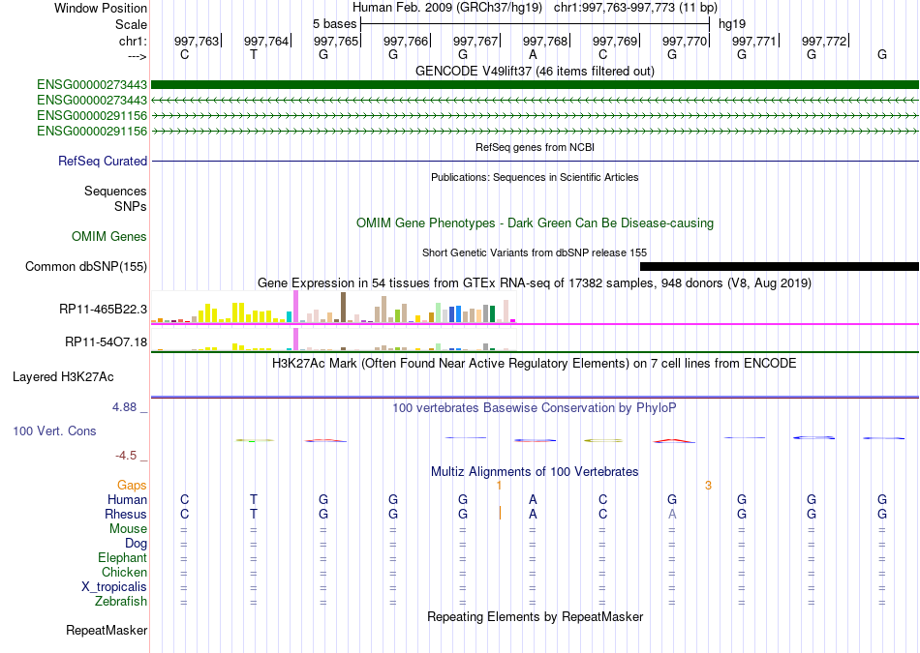Viewport: 920px width, 653px height.
Task: Click the Common dbSNP(155) label
Action: tap(86, 267)
